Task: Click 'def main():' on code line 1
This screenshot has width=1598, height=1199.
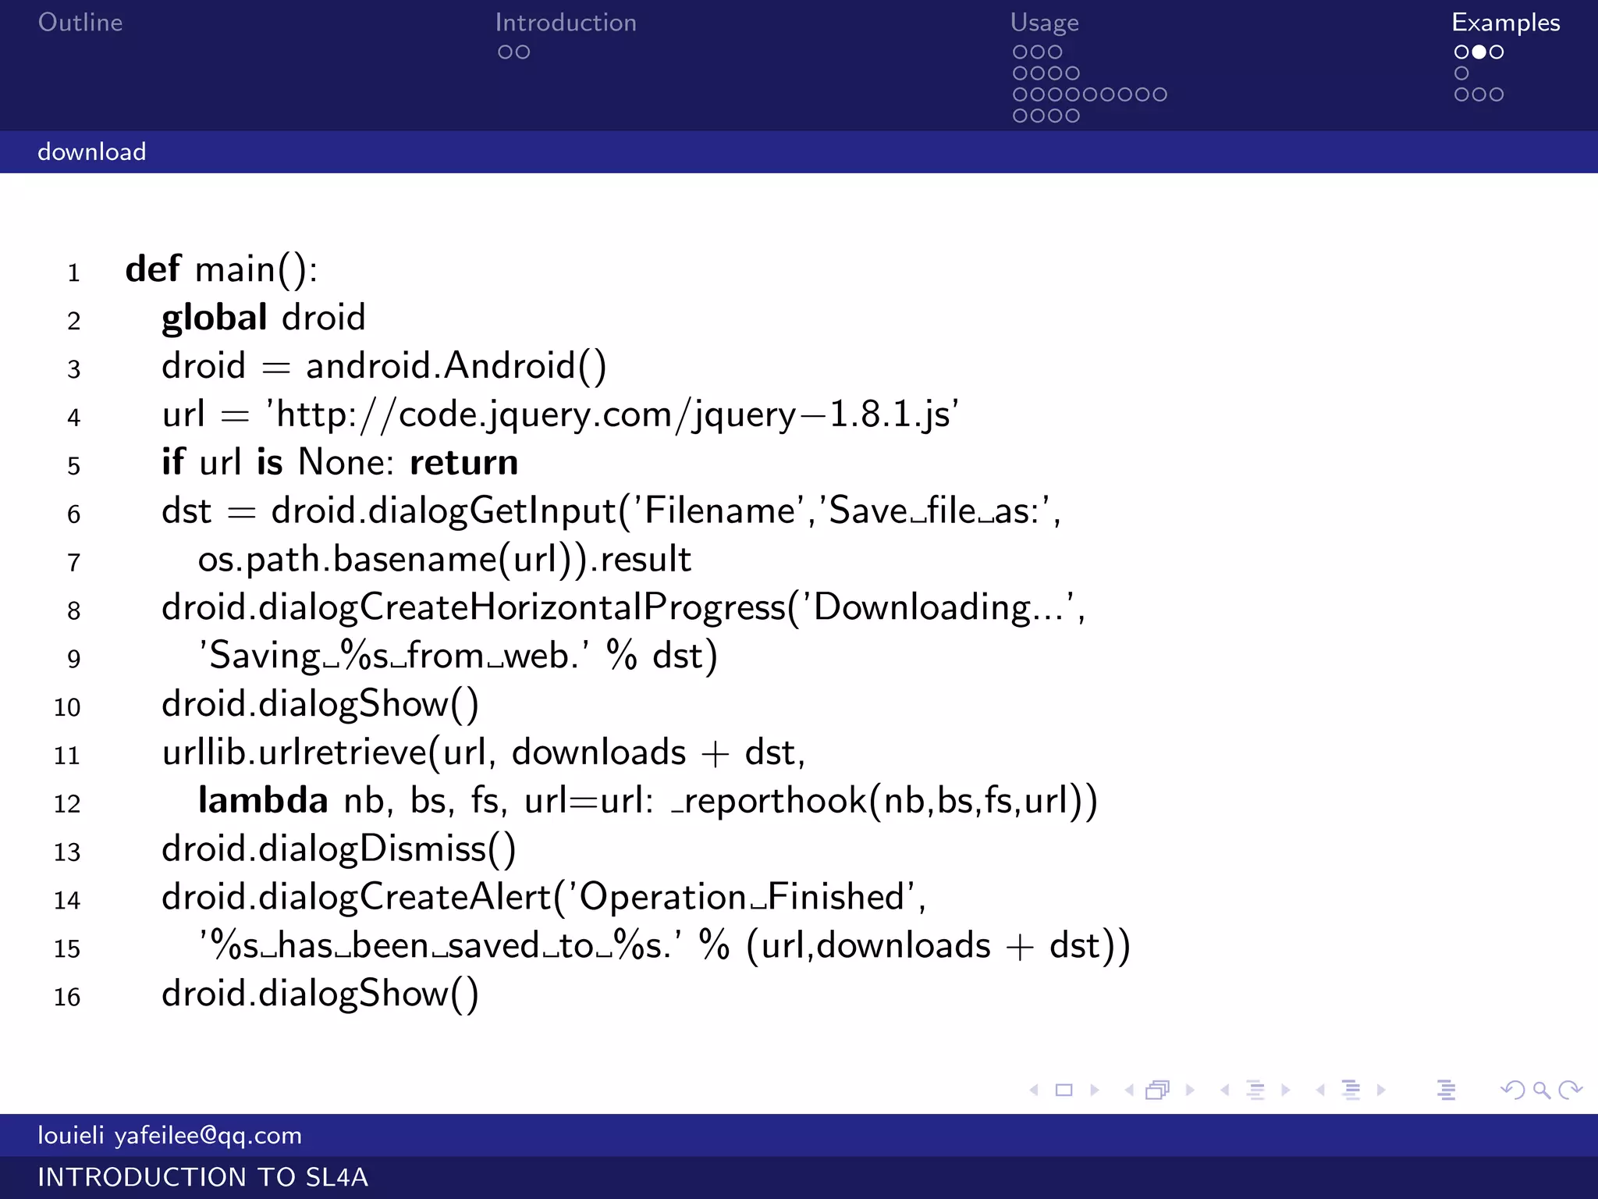Action: tap(222, 270)
